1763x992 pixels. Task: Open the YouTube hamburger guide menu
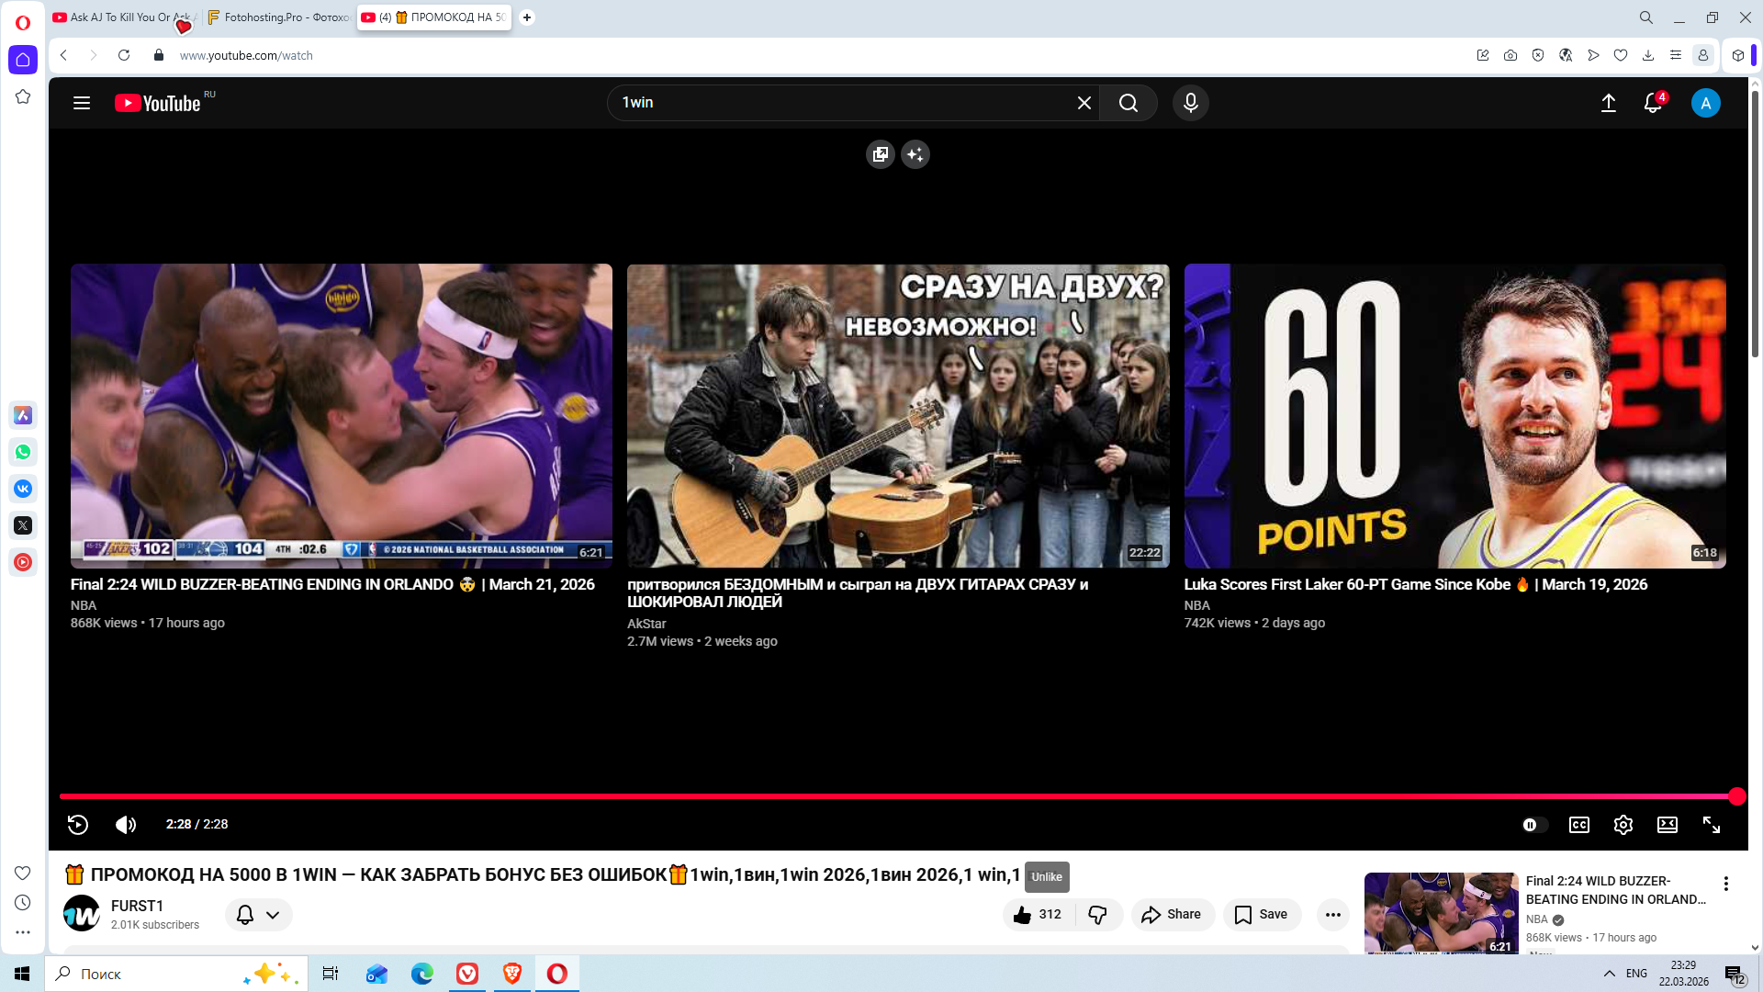[82, 103]
